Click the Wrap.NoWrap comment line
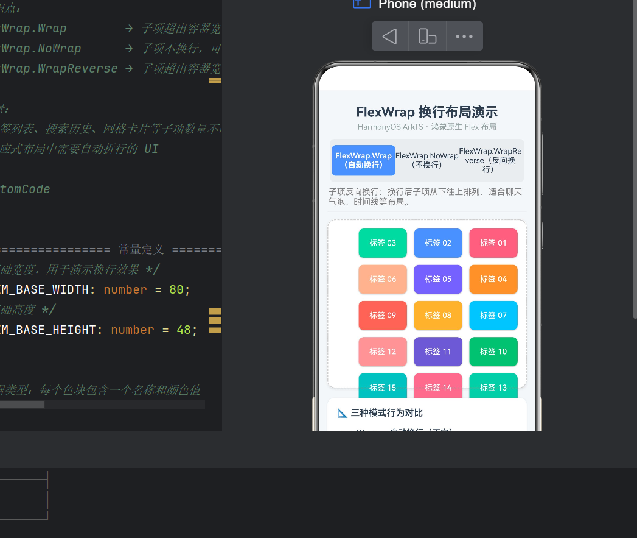This screenshot has width=637, height=538. [111, 48]
